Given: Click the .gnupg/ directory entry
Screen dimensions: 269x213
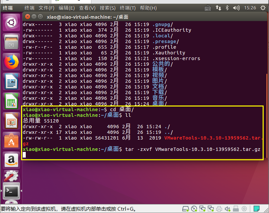Looking at the screenshot, I should pos(163,24).
